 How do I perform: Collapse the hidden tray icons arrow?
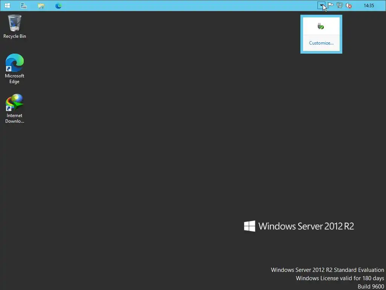(321, 5)
